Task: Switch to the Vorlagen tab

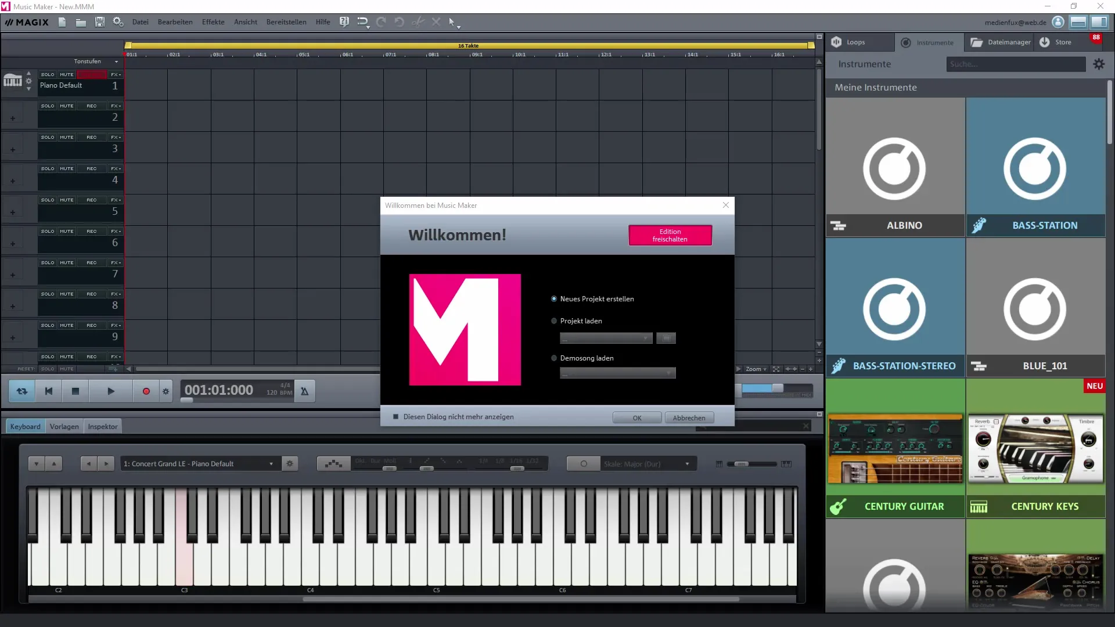Action: (64, 426)
